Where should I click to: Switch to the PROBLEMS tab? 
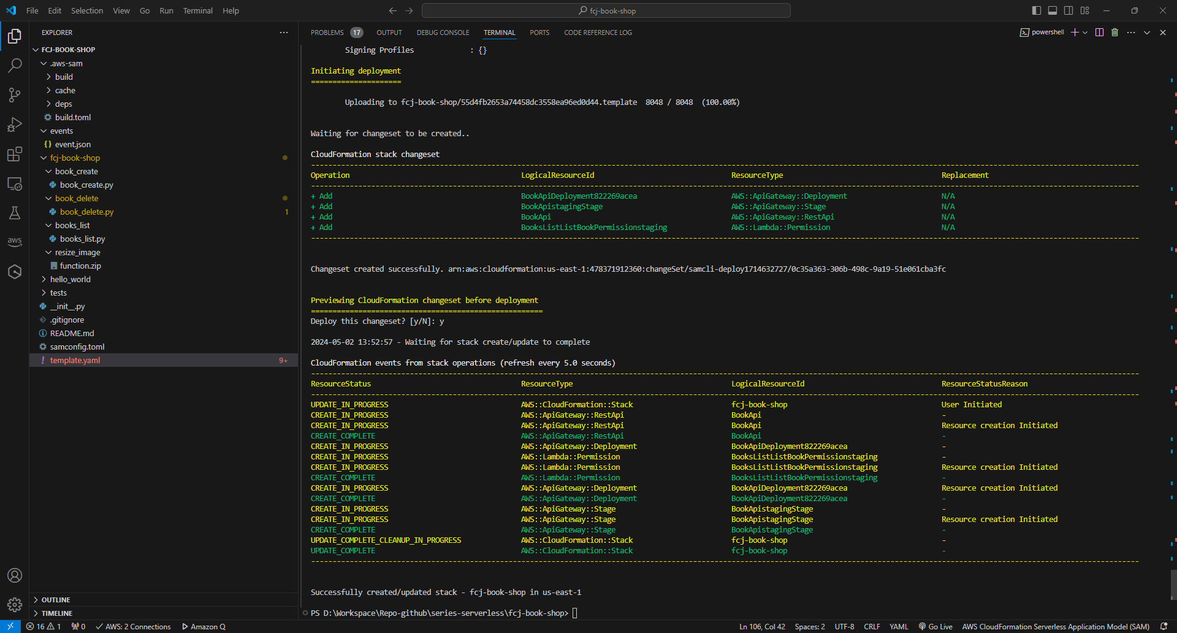(327, 33)
